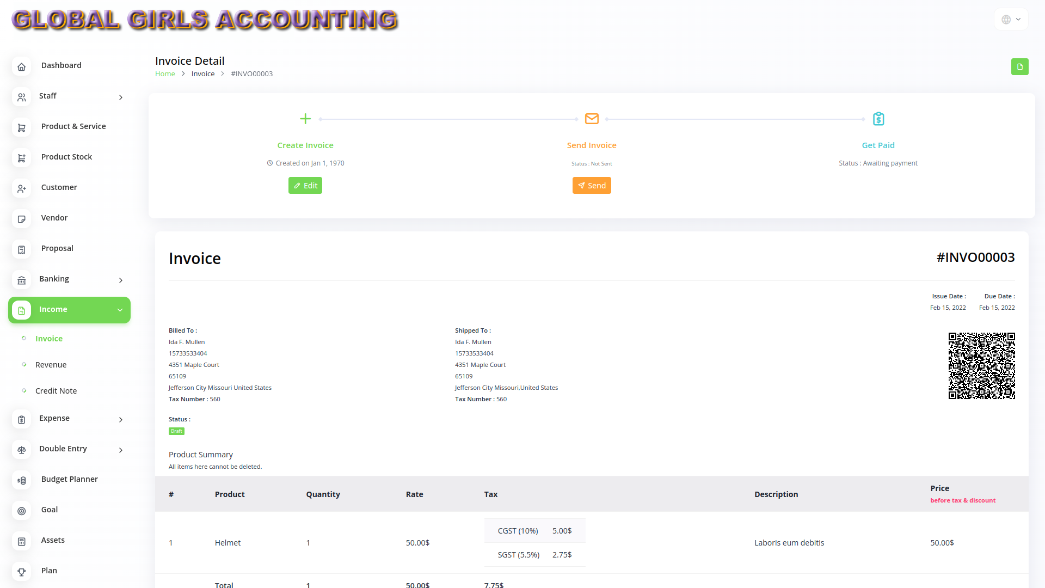Image resolution: width=1045 pixels, height=588 pixels.
Task: Click the Create Invoice step label
Action: click(x=305, y=145)
